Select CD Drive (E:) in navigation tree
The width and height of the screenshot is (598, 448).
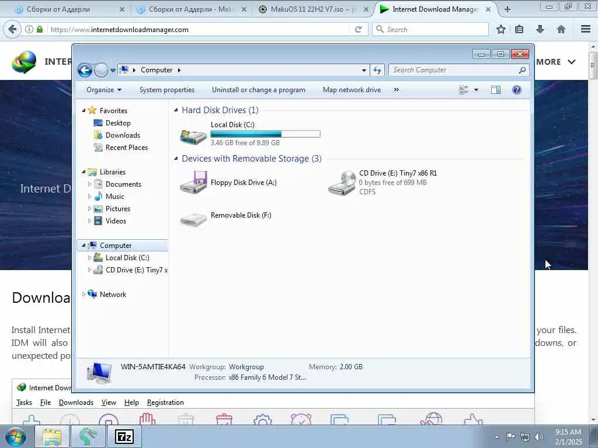136,270
